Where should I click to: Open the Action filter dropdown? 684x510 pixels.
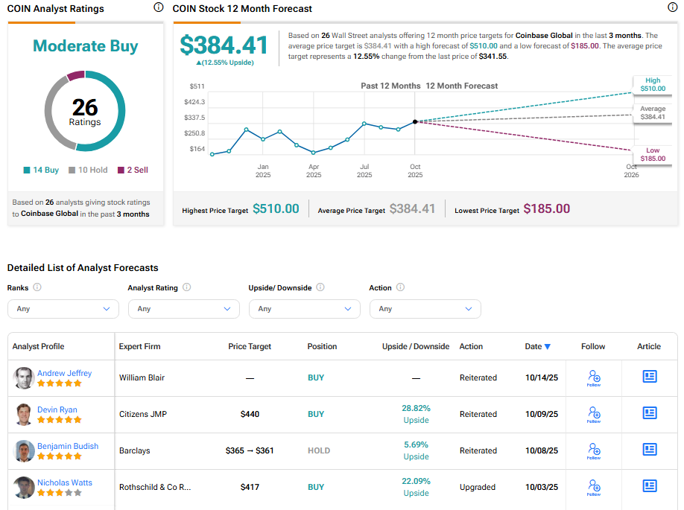[425, 309]
